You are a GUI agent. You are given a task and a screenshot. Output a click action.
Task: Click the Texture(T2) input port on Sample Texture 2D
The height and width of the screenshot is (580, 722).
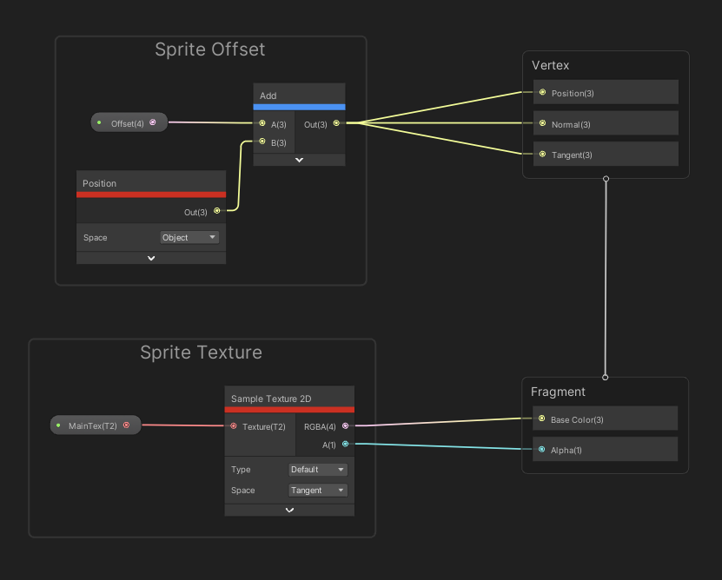click(x=233, y=426)
